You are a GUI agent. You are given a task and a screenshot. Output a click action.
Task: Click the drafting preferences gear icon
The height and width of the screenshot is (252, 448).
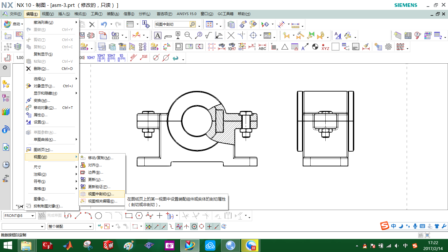pos(389,47)
